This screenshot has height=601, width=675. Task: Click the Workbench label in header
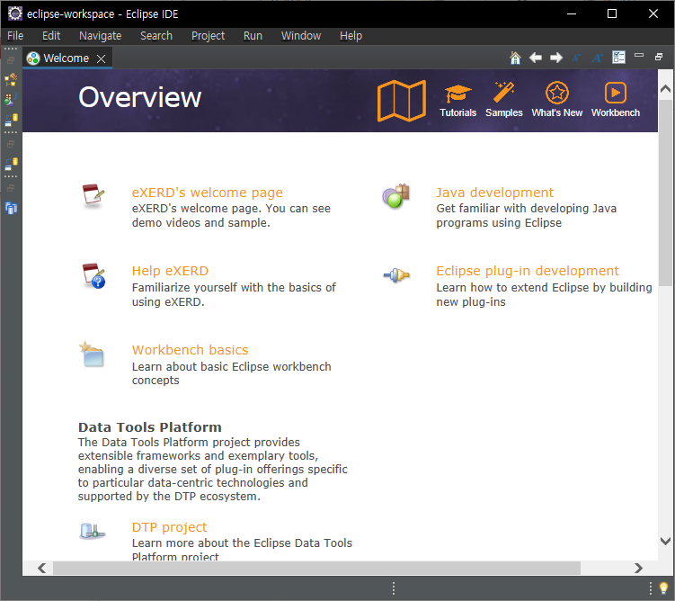click(x=615, y=112)
